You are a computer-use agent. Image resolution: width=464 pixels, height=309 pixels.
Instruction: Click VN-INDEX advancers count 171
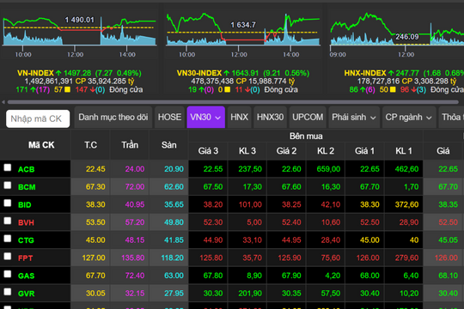(21, 89)
